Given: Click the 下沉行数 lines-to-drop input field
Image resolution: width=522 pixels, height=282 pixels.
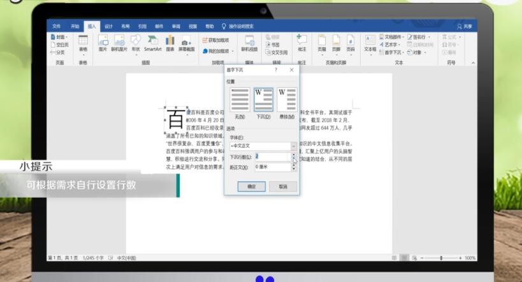Looking at the screenshot, I should [x=272, y=157].
